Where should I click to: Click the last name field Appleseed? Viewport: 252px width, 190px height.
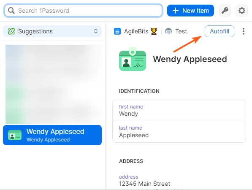(179, 132)
